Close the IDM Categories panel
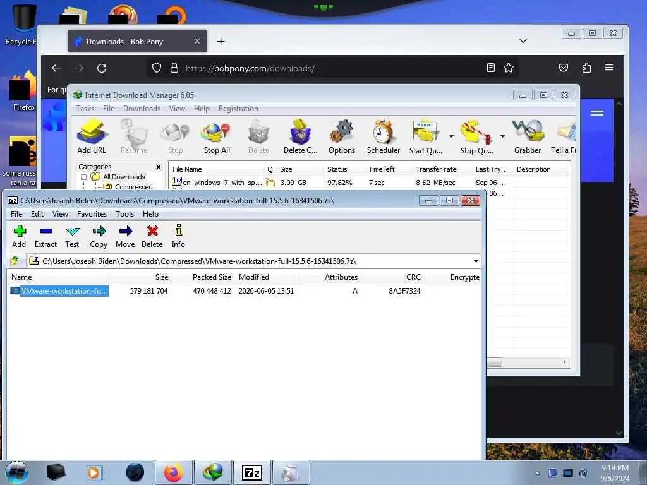This screenshot has width=647, height=485. pos(159,167)
